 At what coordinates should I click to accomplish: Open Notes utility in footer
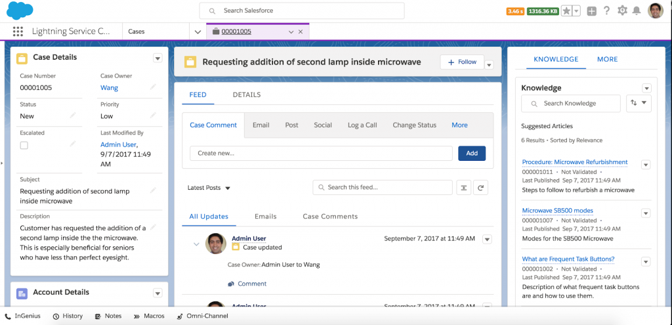(108, 316)
